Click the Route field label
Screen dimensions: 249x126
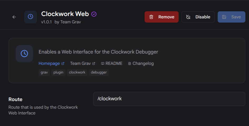[x=15, y=99]
